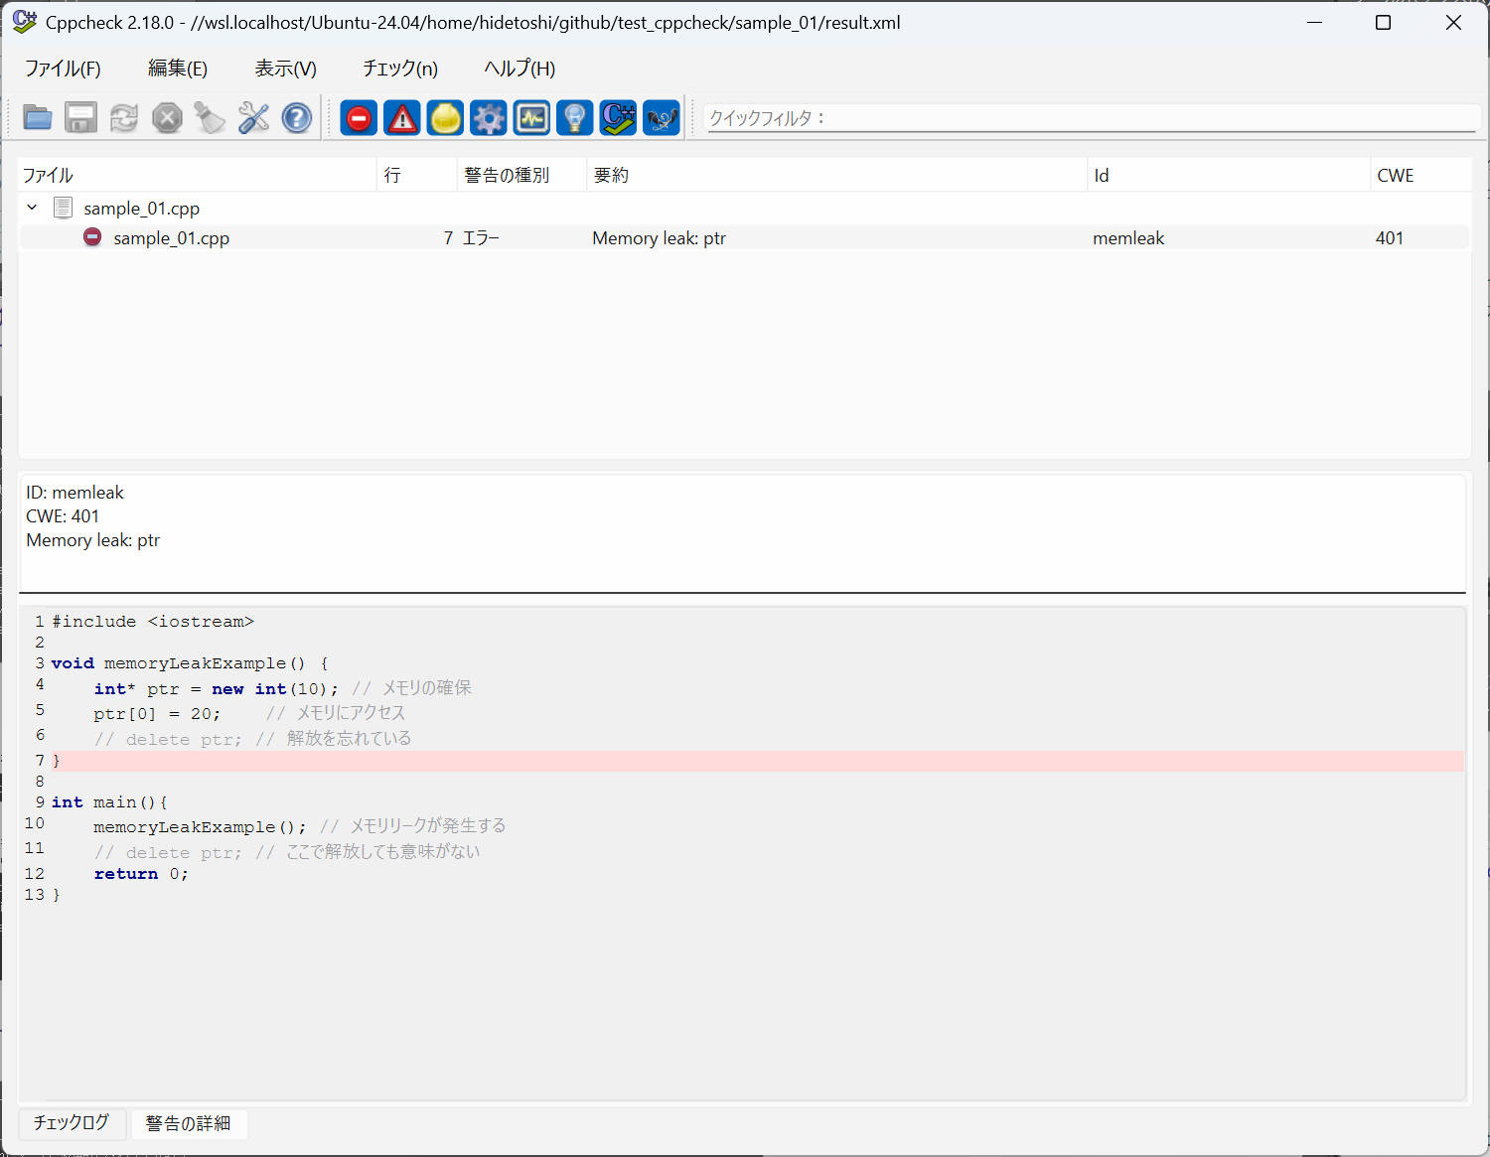Click the quick filter input field
This screenshot has height=1157, width=1490.
tap(1091, 118)
